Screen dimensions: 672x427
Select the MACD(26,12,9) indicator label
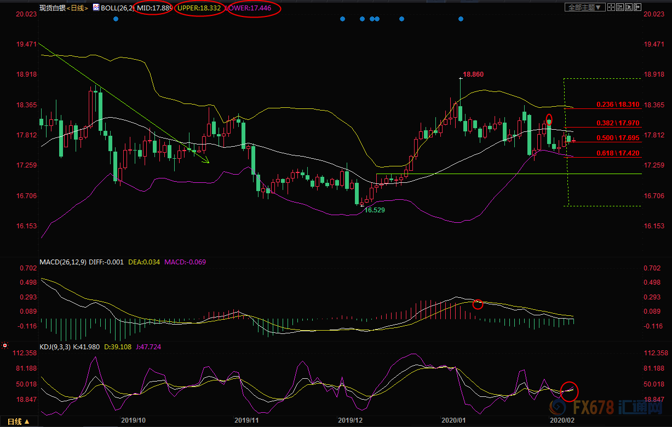click(x=61, y=262)
